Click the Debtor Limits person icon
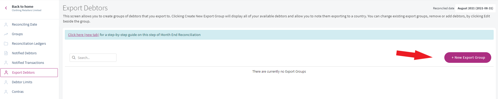 [6, 82]
